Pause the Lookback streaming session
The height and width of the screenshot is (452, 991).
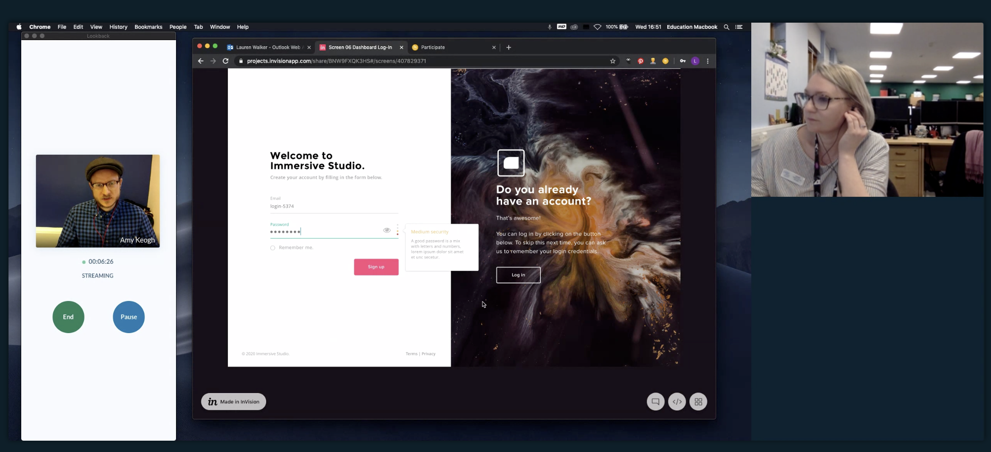click(x=128, y=317)
